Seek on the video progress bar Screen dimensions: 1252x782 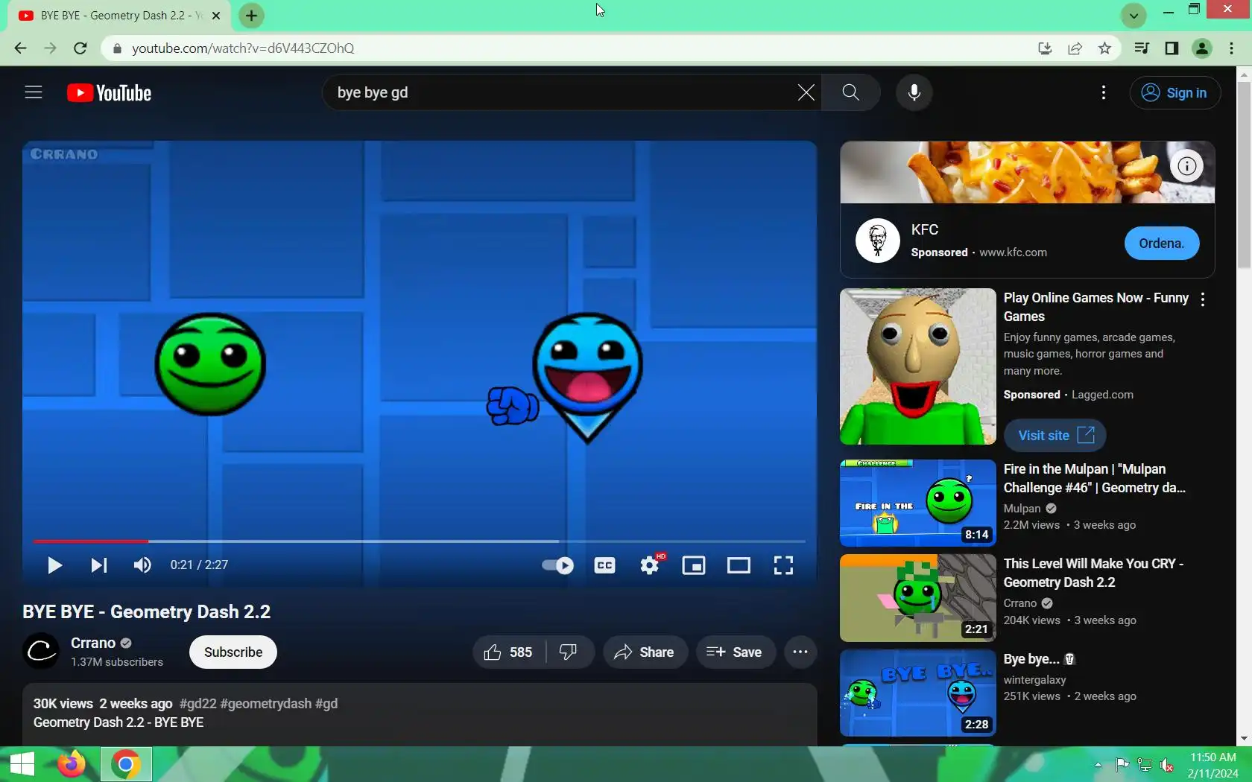[420, 541]
